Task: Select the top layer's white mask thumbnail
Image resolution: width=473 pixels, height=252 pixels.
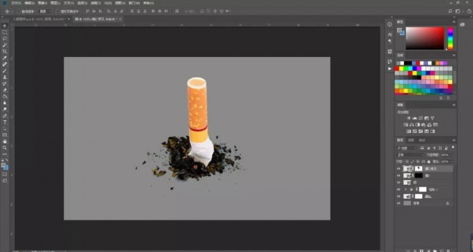Action: pyautogui.click(x=419, y=169)
